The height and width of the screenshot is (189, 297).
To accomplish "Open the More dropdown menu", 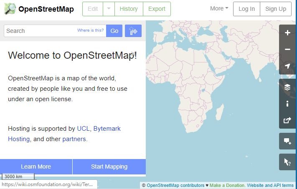I will pos(219,9).
